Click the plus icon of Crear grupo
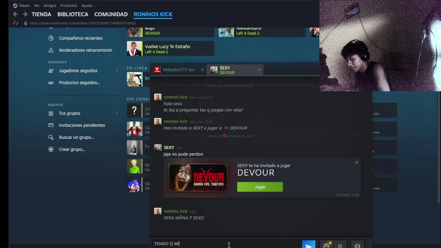The height and width of the screenshot is (248, 441). click(x=51, y=149)
